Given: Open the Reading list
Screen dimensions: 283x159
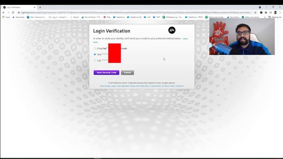Looking at the screenshot, I should pyautogui.click(x=275, y=17).
